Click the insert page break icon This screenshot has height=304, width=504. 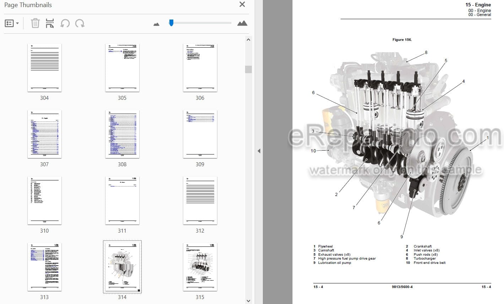[50, 23]
